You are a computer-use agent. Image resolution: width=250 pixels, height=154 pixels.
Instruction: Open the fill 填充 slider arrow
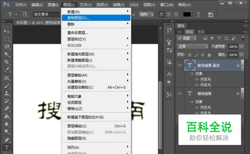[x=242, y=55]
